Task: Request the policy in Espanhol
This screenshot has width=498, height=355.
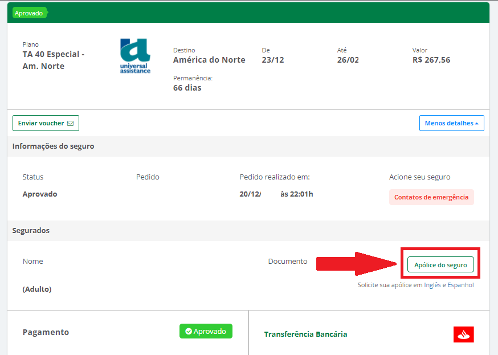Action: click(460, 285)
